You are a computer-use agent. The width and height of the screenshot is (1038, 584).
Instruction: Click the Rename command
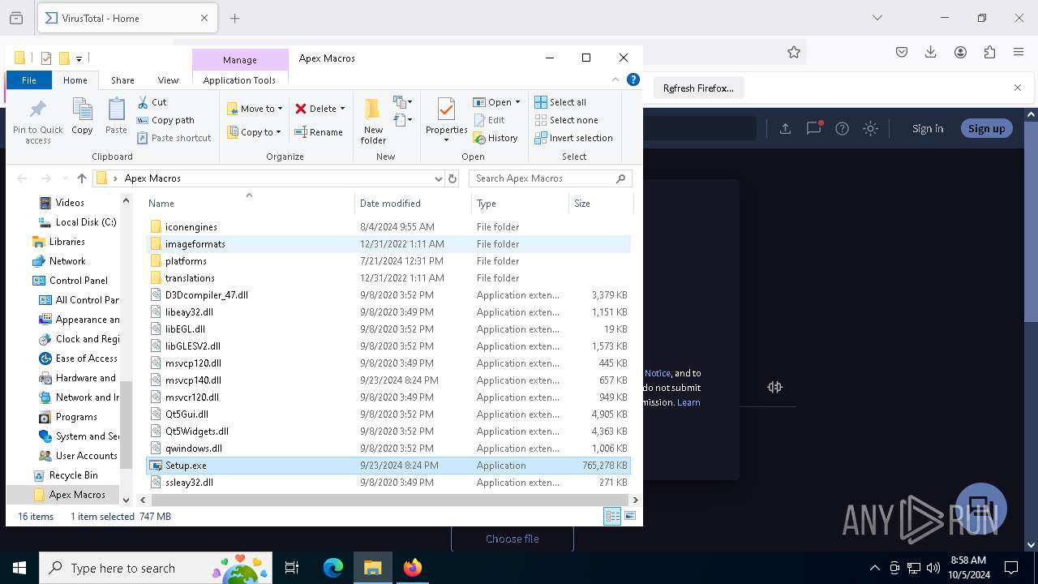coord(318,132)
